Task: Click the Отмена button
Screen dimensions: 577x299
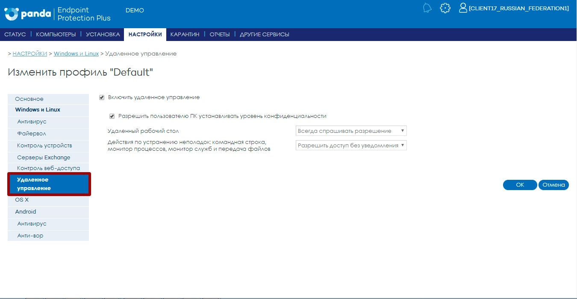Action: (553, 185)
